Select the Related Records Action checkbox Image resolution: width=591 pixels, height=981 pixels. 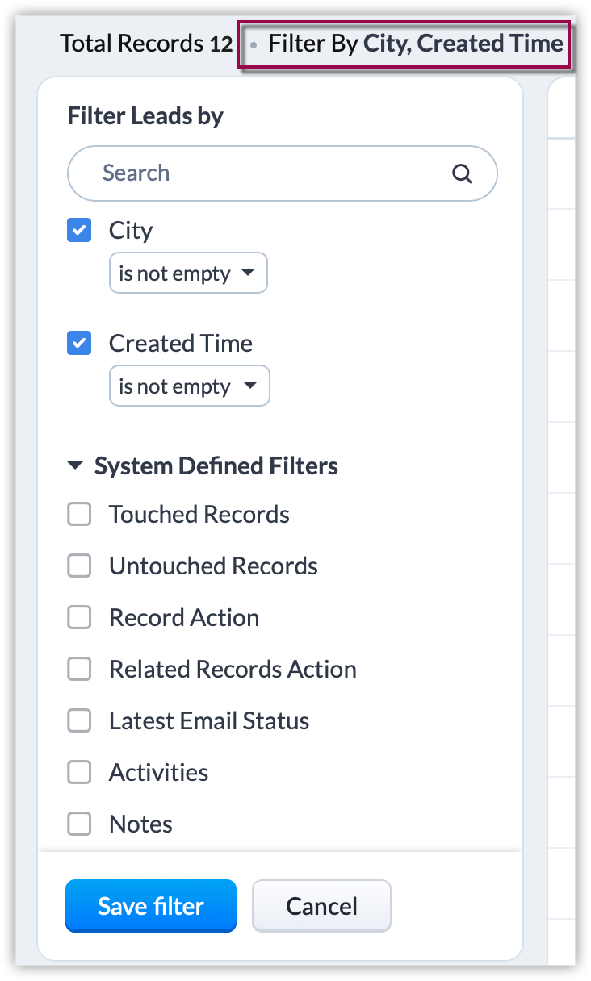click(79, 670)
